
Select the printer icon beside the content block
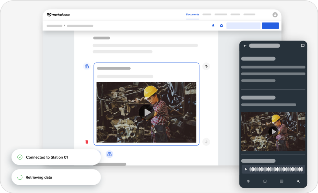87,66
